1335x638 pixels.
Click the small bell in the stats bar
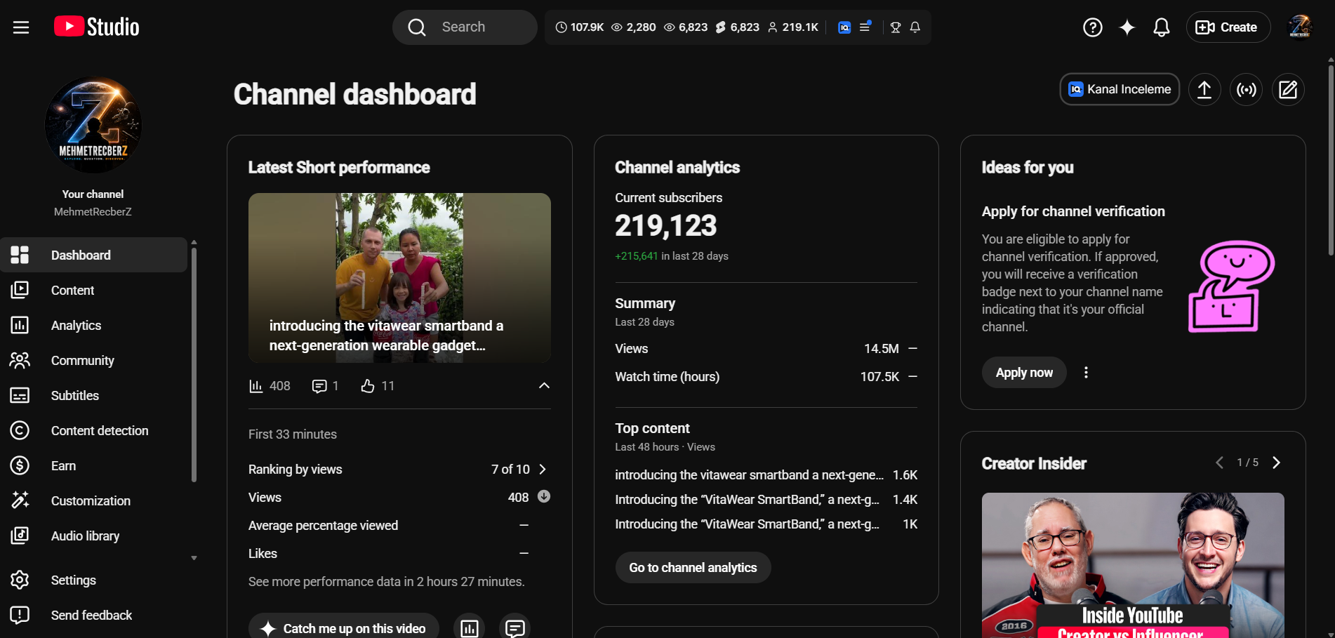pyautogui.click(x=915, y=27)
